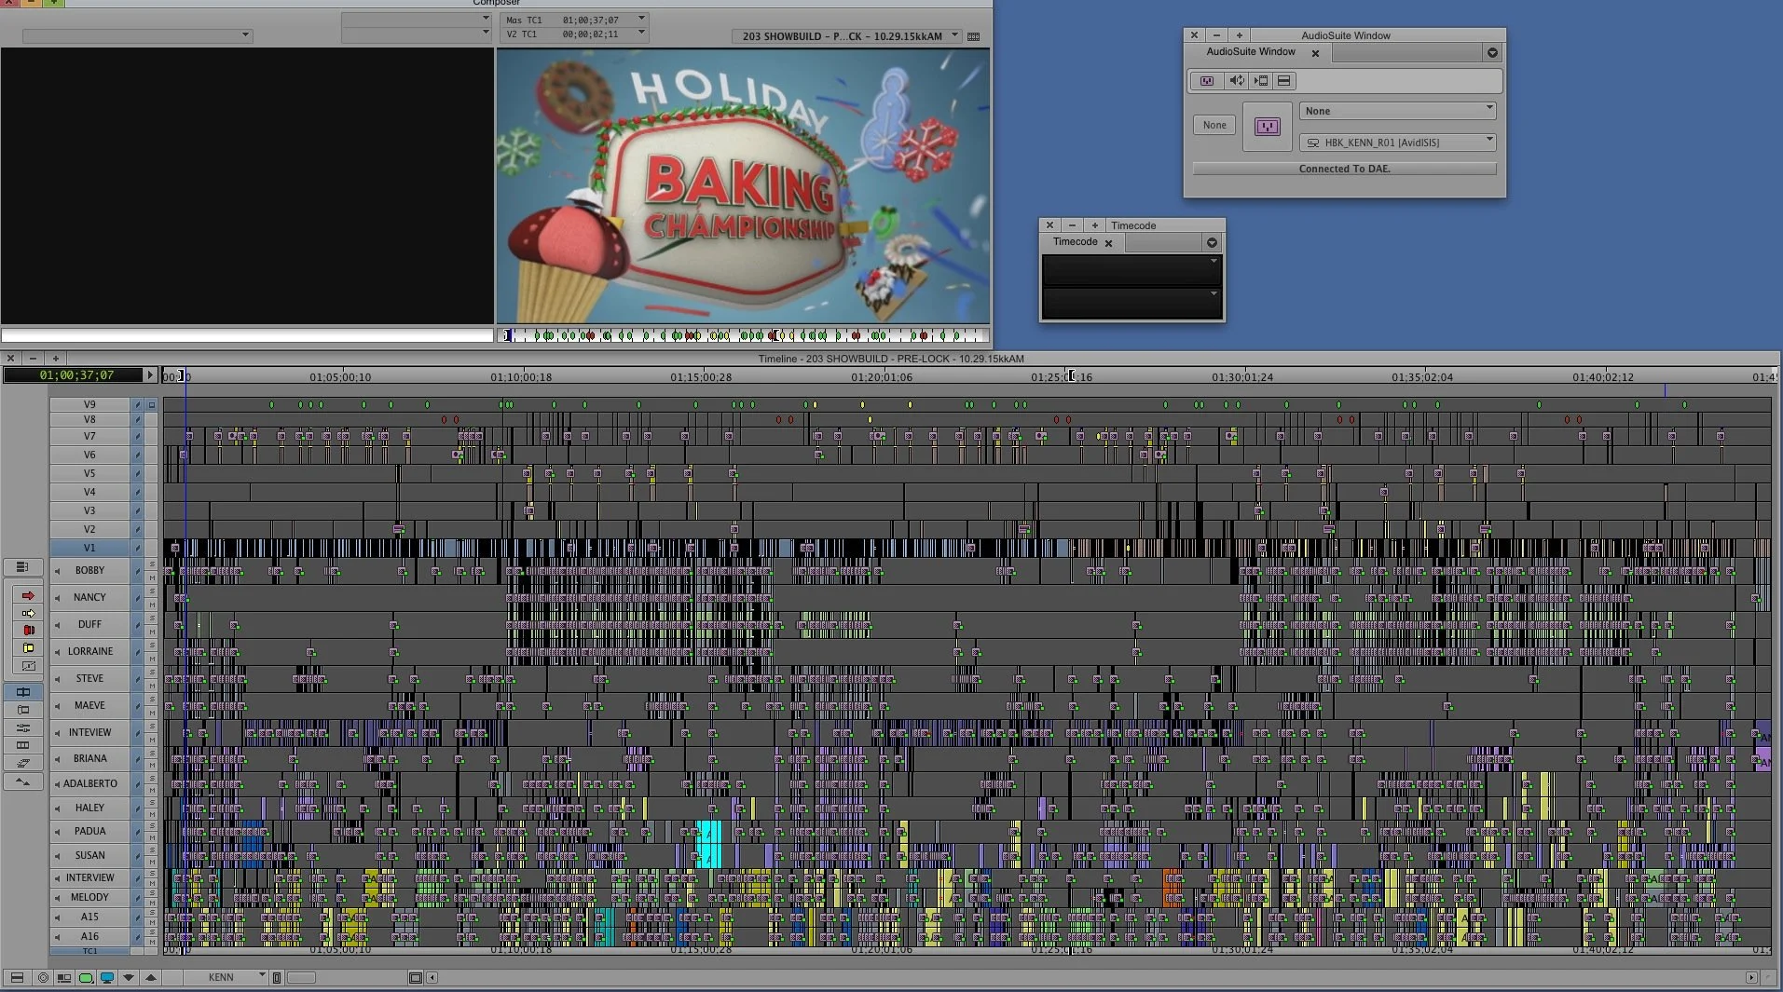Click the timeline master timecode display field

pos(76,375)
